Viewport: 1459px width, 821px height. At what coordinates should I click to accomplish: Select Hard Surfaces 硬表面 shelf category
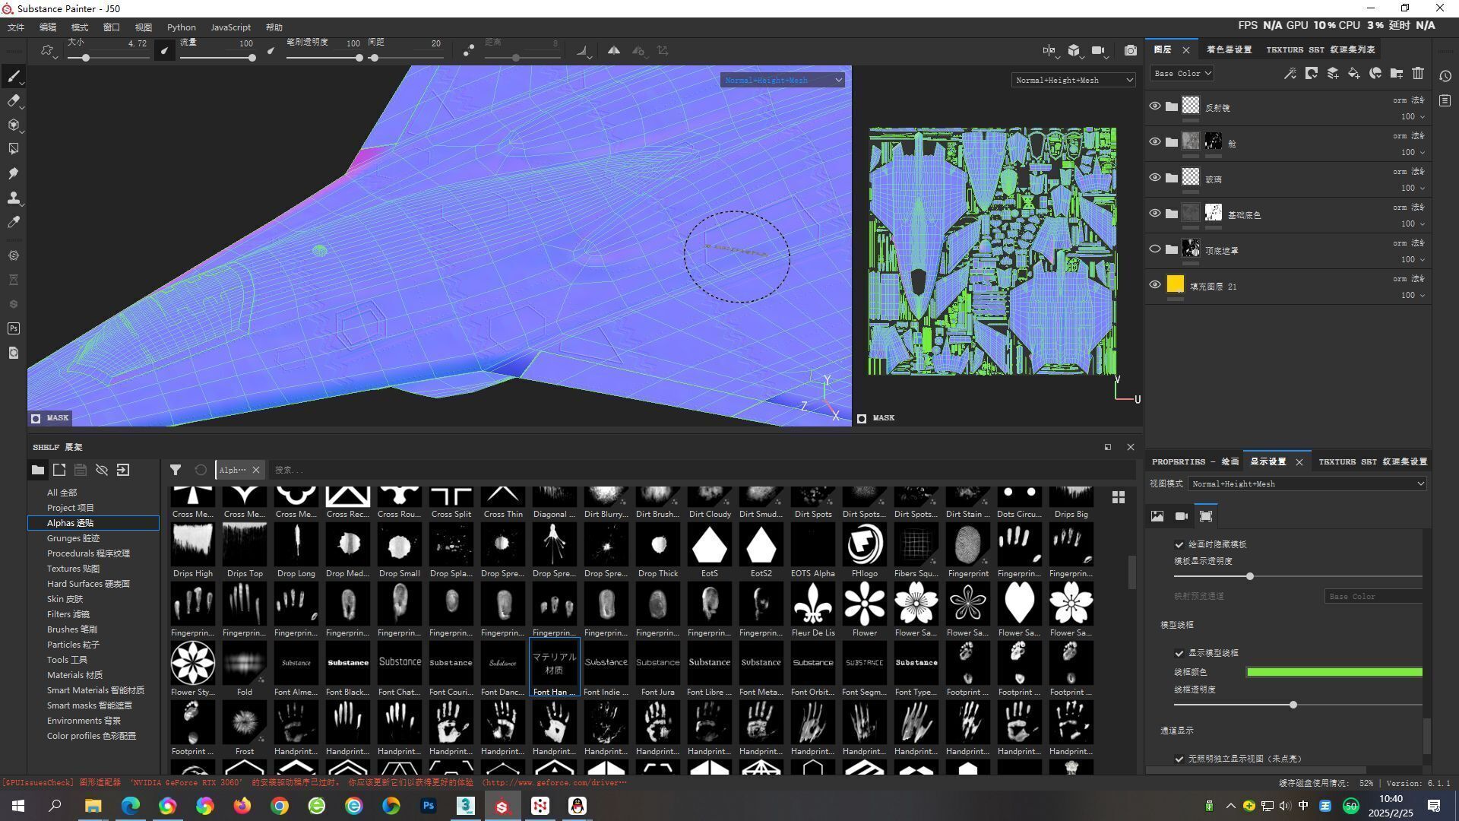[x=88, y=584]
